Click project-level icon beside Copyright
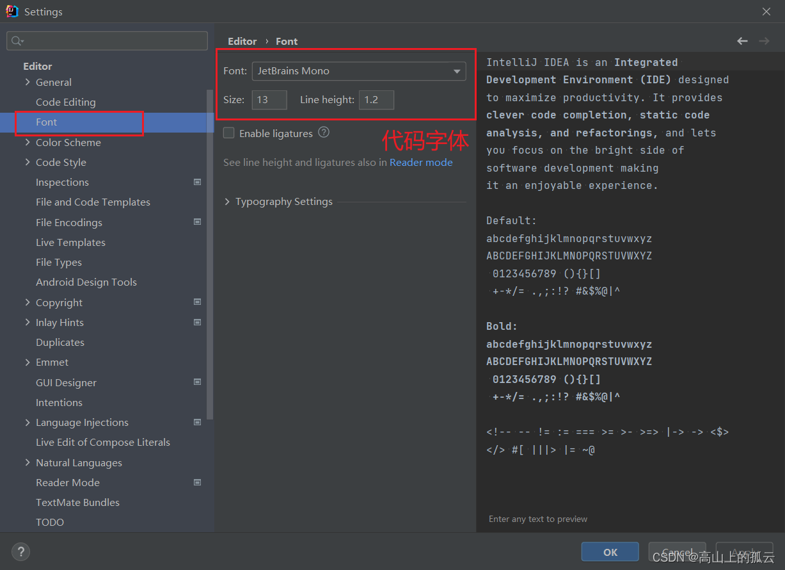The width and height of the screenshot is (785, 570). tap(198, 302)
